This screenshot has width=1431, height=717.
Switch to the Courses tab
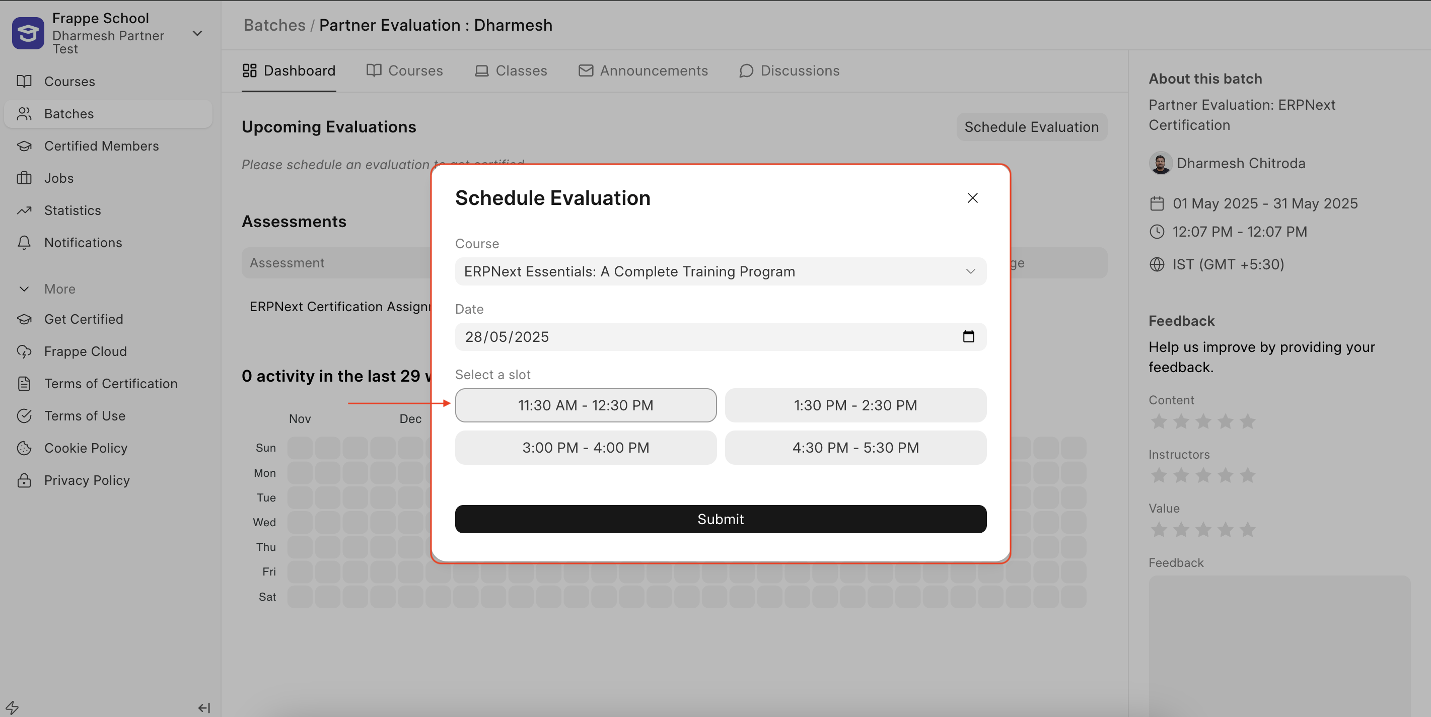404,70
